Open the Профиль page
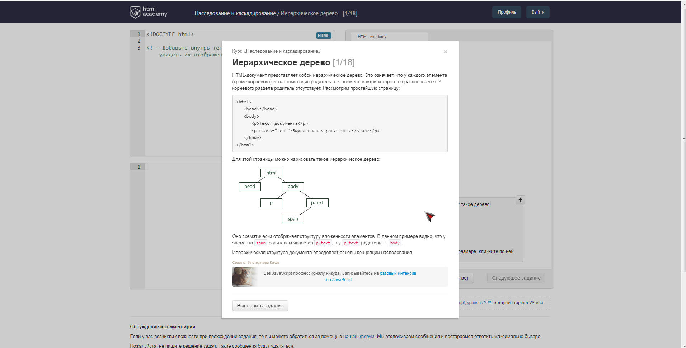The height and width of the screenshot is (348, 686). (507, 12)
